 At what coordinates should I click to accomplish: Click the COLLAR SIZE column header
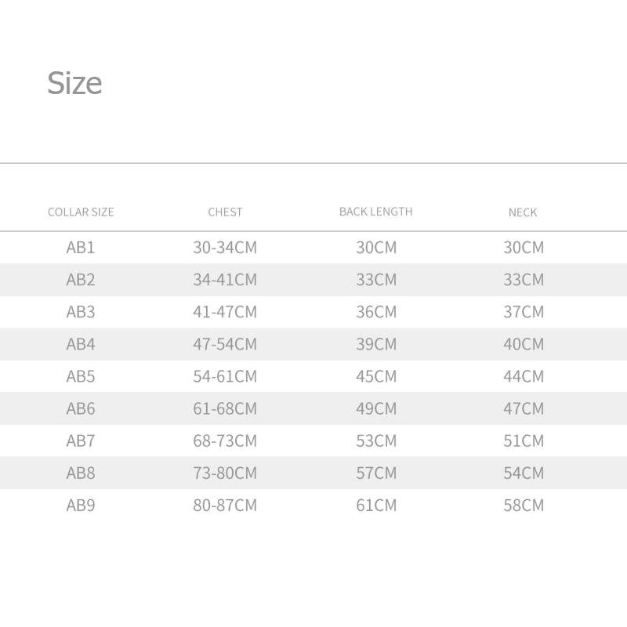point(81,212)
